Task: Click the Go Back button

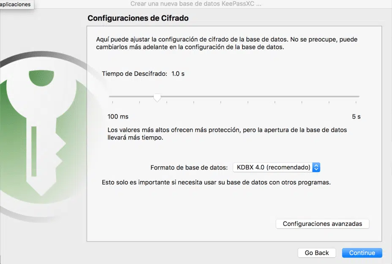Action: click(317, 253)
